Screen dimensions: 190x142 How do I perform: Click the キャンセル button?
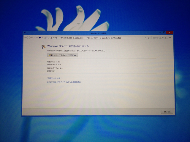point(167,112)
